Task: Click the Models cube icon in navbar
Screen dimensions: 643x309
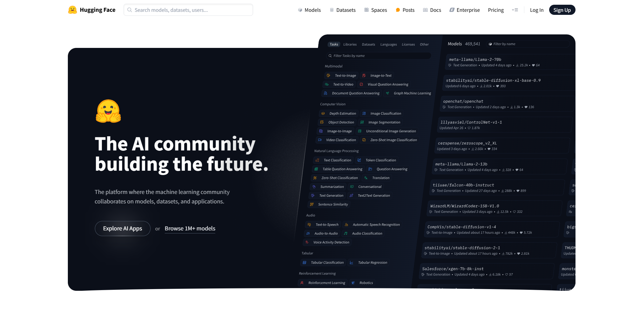Action: (x=300, y=10)
